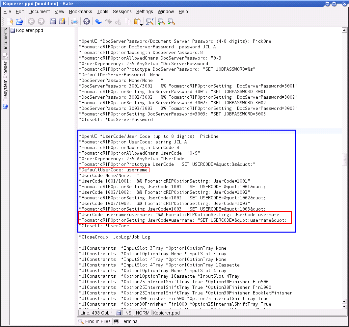This screenshot has height=327, width=349.
Task: Click the New document icon
Action: [10, 22]
